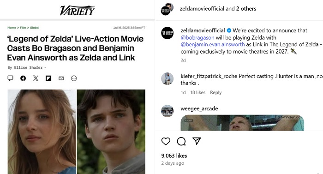View the '2 others' collaborators list
Viewport: 323px width, 174px height.
pyautogui.click(x=246, y=9)
